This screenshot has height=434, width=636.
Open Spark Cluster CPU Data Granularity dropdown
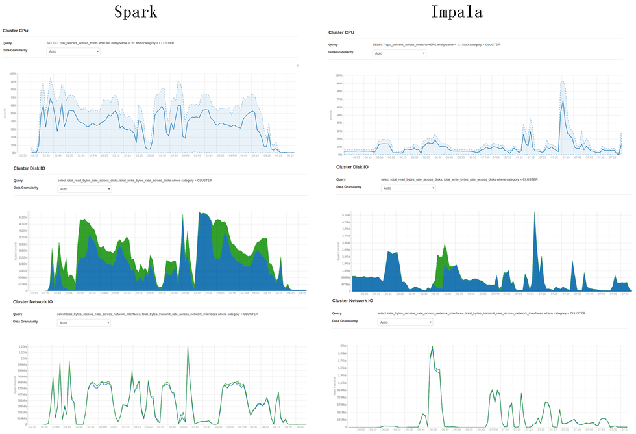73,51
